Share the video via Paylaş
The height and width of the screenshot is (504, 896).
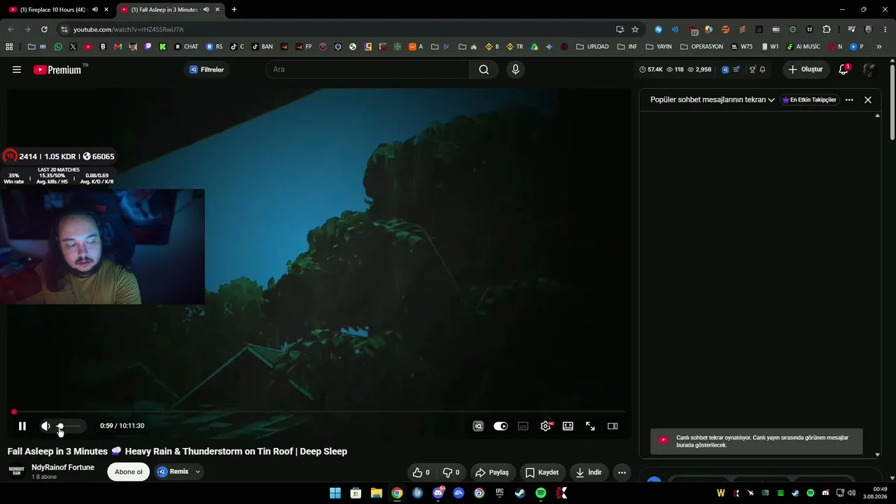tap(493, 472)
